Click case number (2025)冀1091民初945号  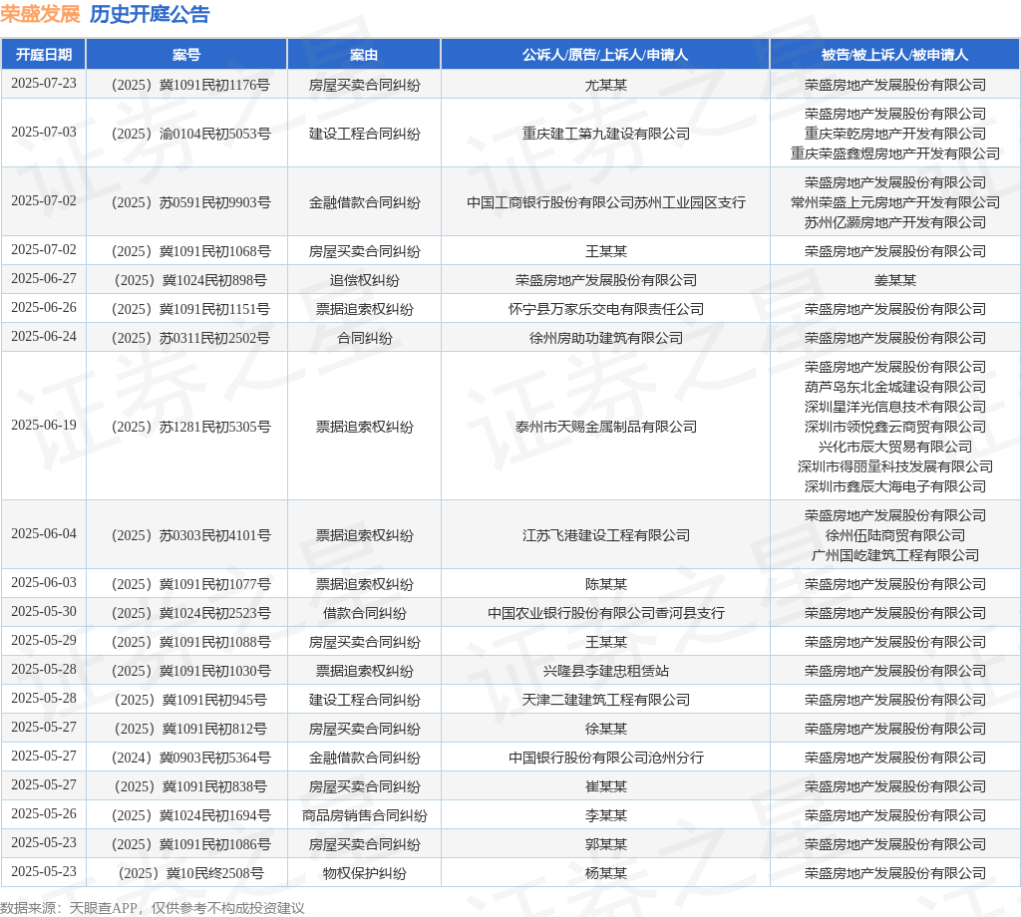(190, 701)
